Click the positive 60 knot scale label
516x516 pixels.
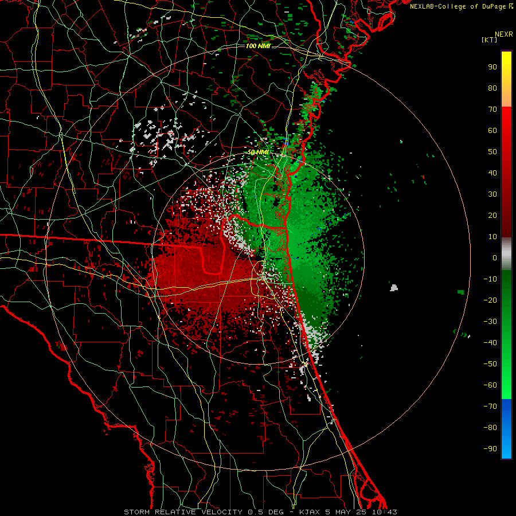pyautogui.click(x=492, y=131)
